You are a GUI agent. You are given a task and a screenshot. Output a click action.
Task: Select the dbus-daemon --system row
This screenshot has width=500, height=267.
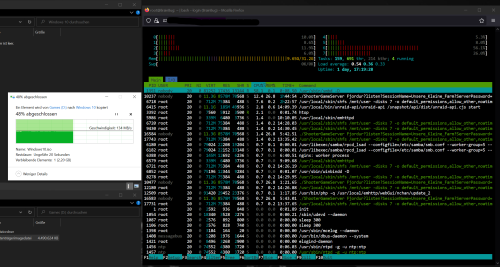[318, 236]
